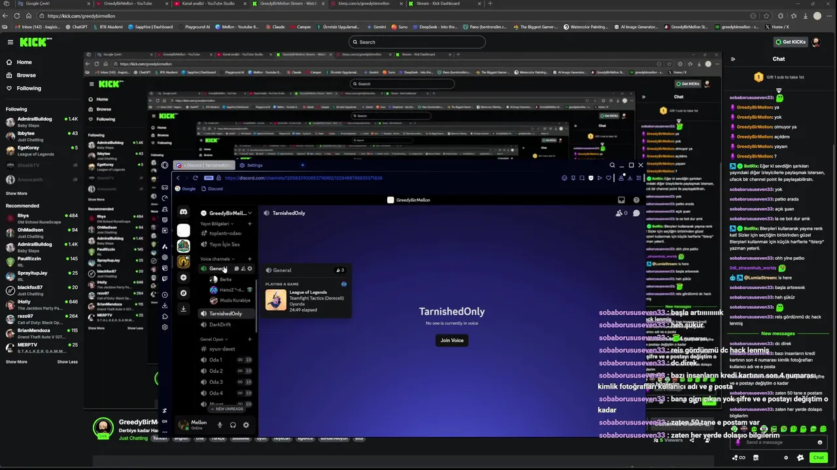This screenshot has width=837, height=470.
Task: Toggle headphone deafen in Discord user panel
Action: [x=233, y=425]
